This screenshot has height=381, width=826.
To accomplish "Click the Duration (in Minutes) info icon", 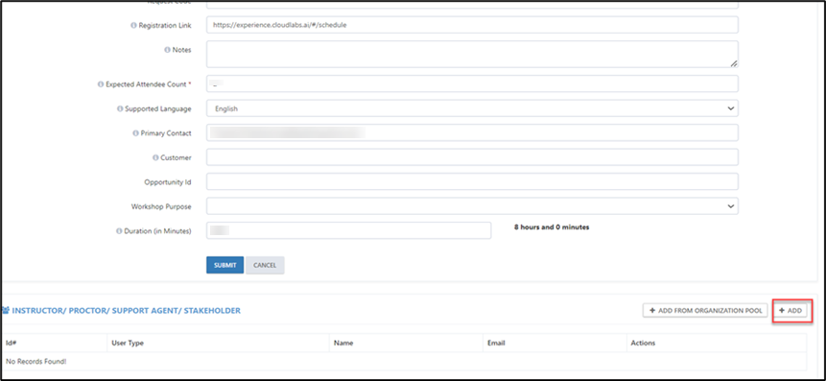I will pyautogui.click(x=119, y=231).
